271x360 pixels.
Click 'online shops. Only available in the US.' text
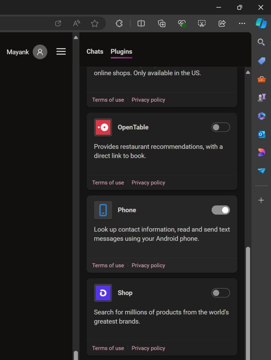point(147,73)
